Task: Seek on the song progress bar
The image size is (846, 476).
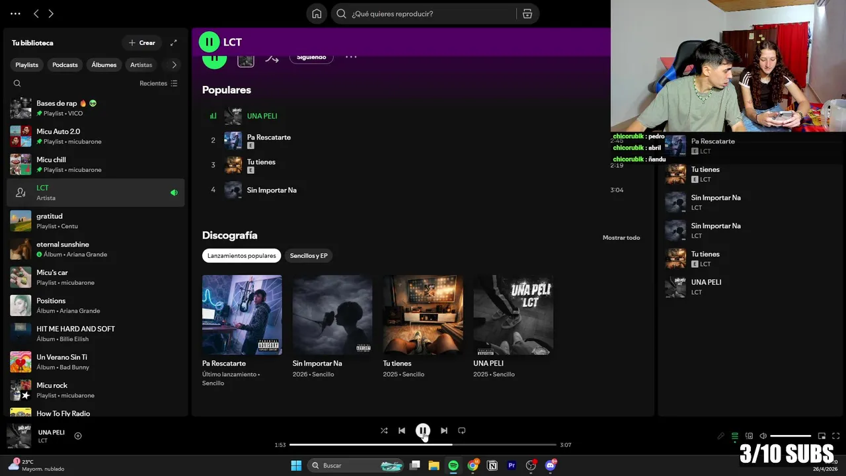Action: click(x=423, y=445)
